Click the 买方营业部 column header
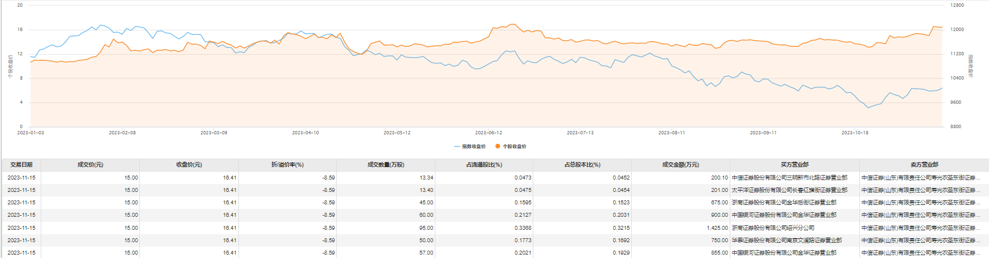The width and height of the screenshot is (989, 258). 794,165
